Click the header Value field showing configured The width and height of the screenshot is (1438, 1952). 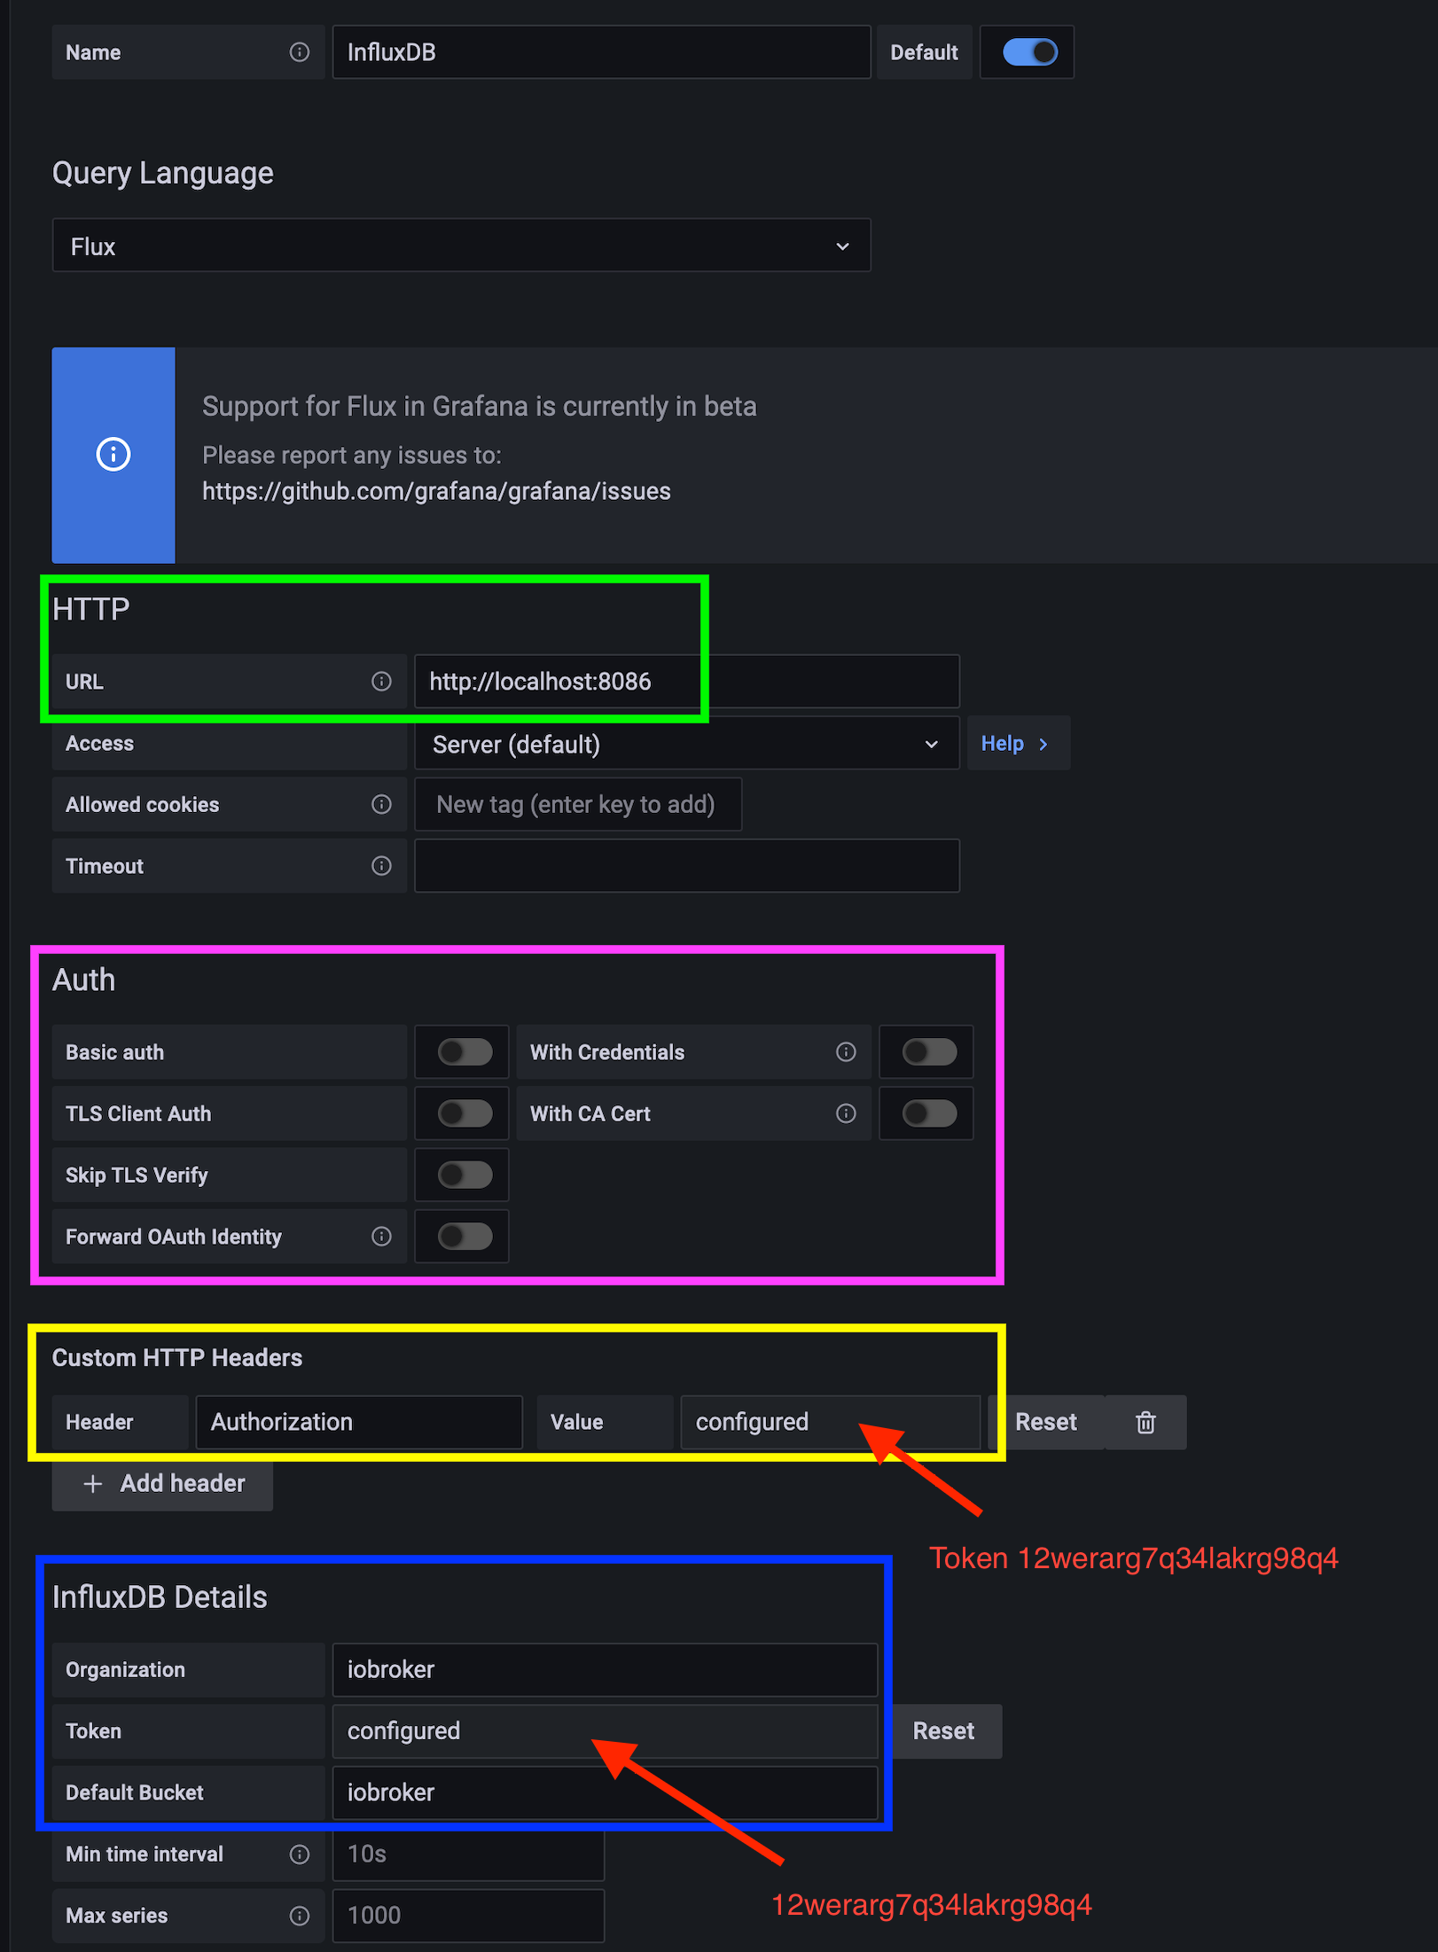[830, 1422]
